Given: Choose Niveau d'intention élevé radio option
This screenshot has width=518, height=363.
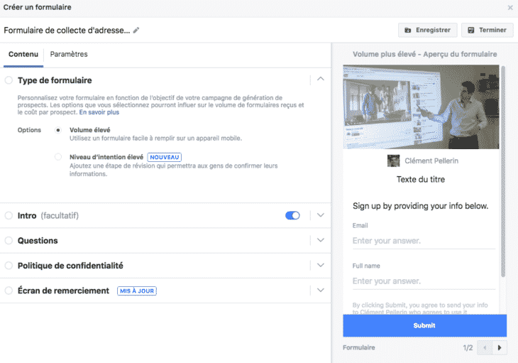Looking at the screenshot, I should coord(58,157).
